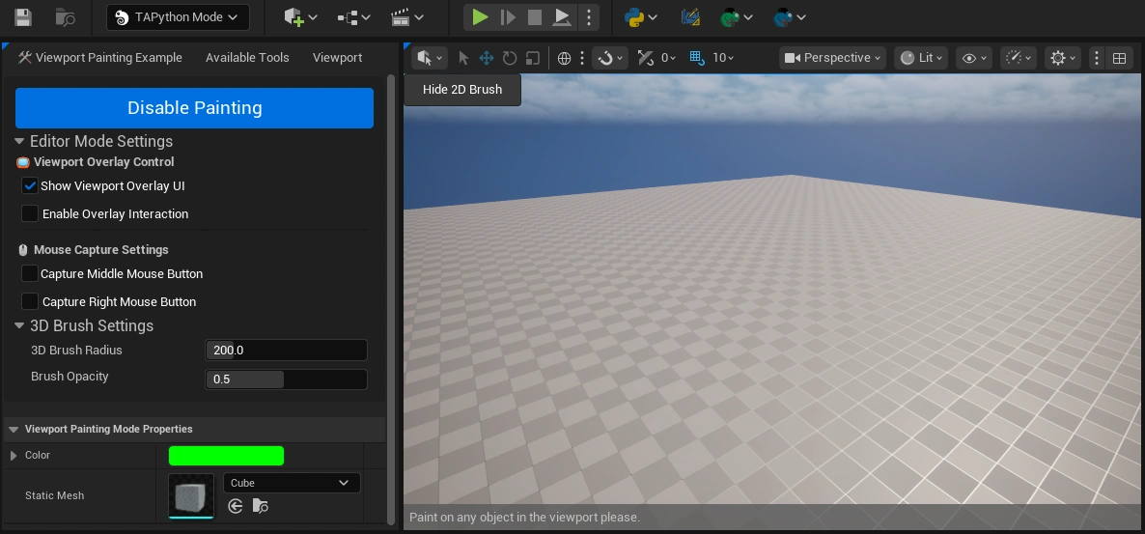Browse to Cube mesh in Content Browser
This screenshot has width=1145, height=534.
coord(261,506)
